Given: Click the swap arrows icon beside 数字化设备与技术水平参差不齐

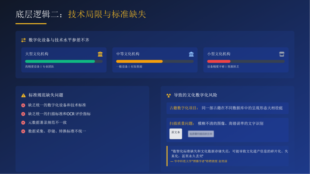Looking at the screenshot, I should click(23, 40).
